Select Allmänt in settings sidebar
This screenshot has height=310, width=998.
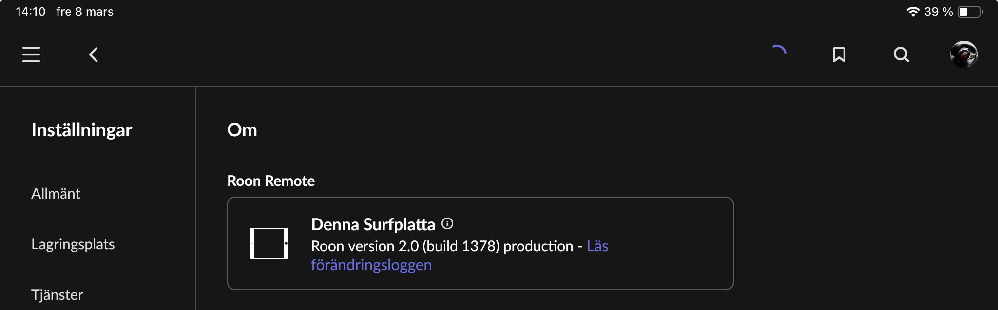(x=56, y=194)
